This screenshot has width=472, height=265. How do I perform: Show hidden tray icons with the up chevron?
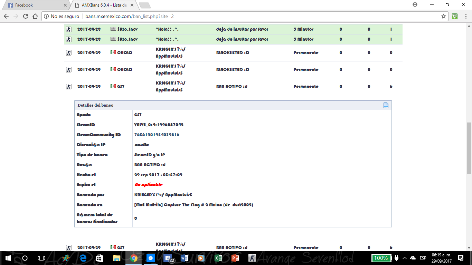click(405, 258)
